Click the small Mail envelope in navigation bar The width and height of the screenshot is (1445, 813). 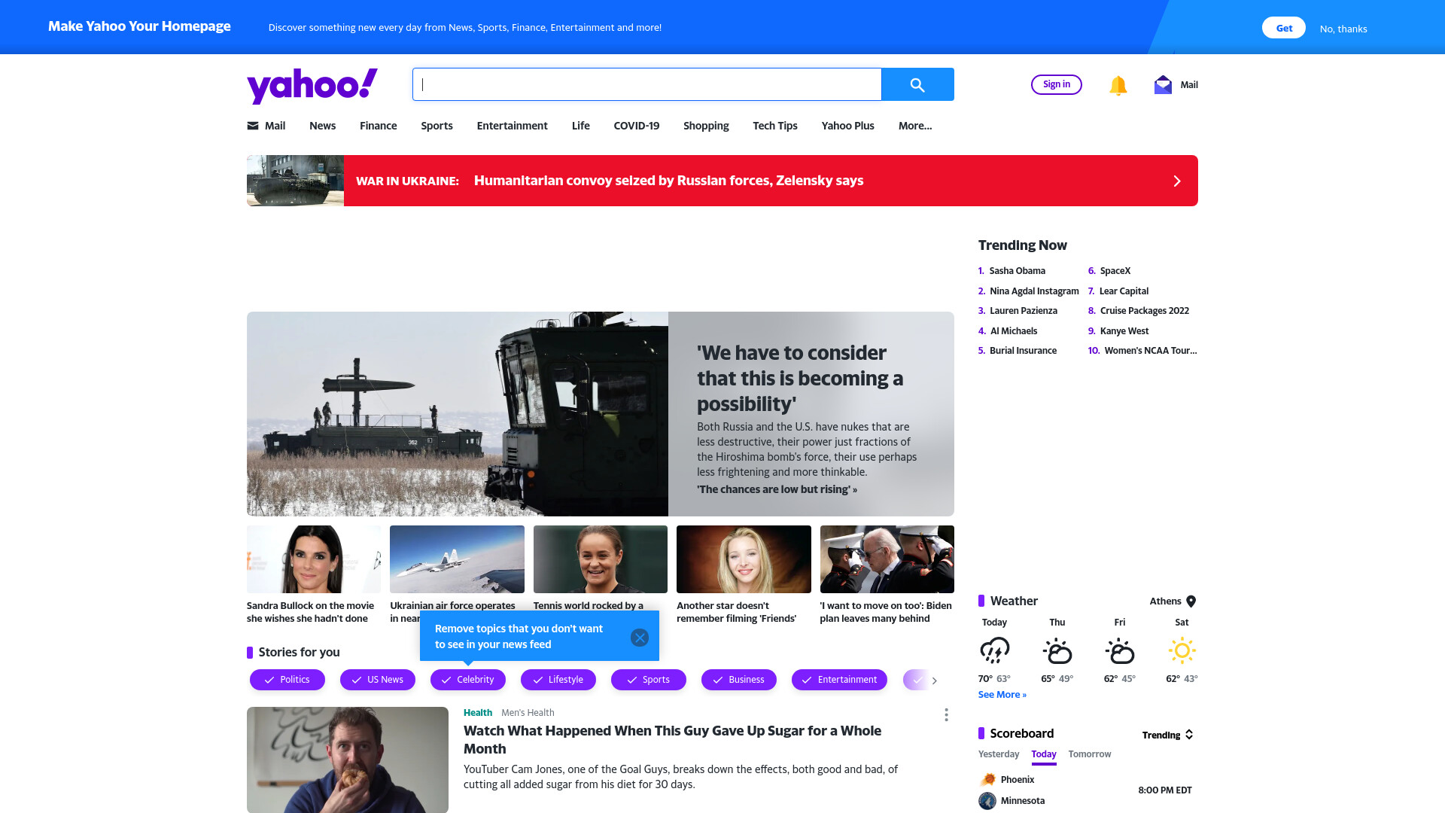(253, 126)
